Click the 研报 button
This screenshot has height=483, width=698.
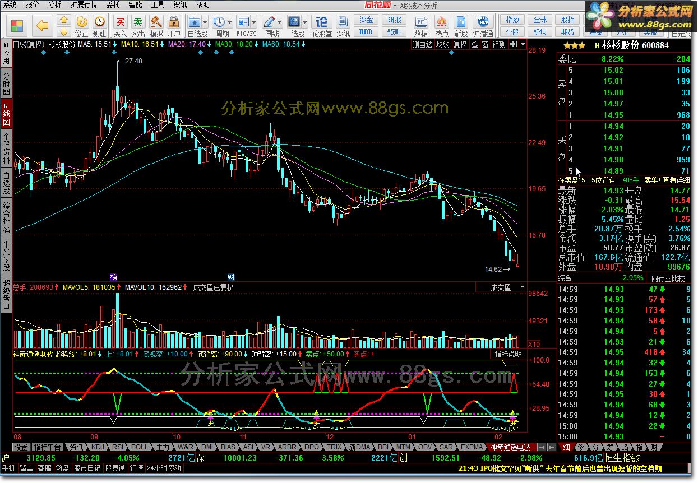coord(394,20)
